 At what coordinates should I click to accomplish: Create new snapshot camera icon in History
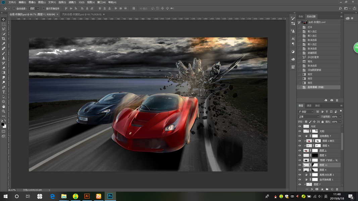[332, 100]
